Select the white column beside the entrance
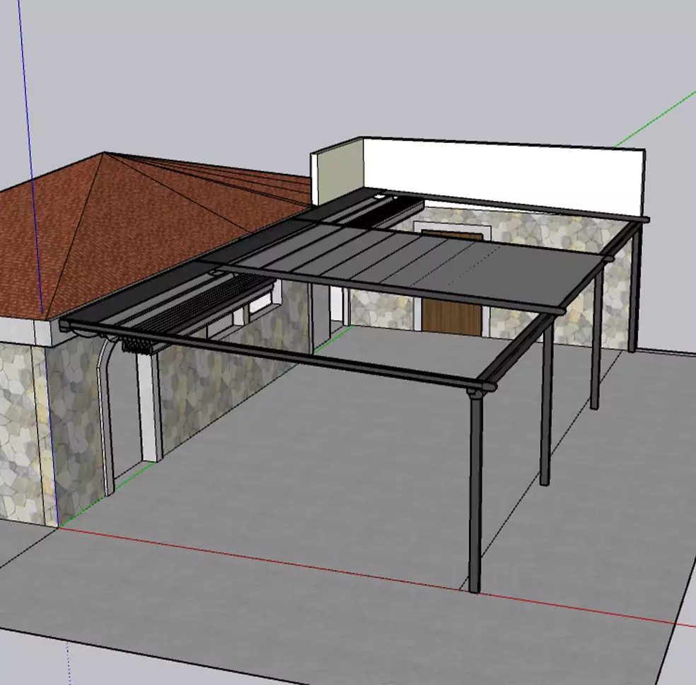 150,410
